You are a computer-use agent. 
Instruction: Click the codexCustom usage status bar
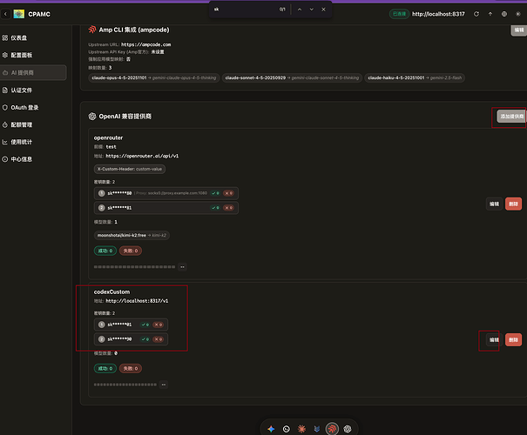(x=125, y=385)
